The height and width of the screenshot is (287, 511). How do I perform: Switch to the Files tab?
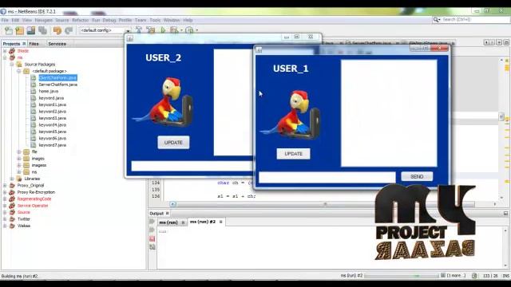34,44
